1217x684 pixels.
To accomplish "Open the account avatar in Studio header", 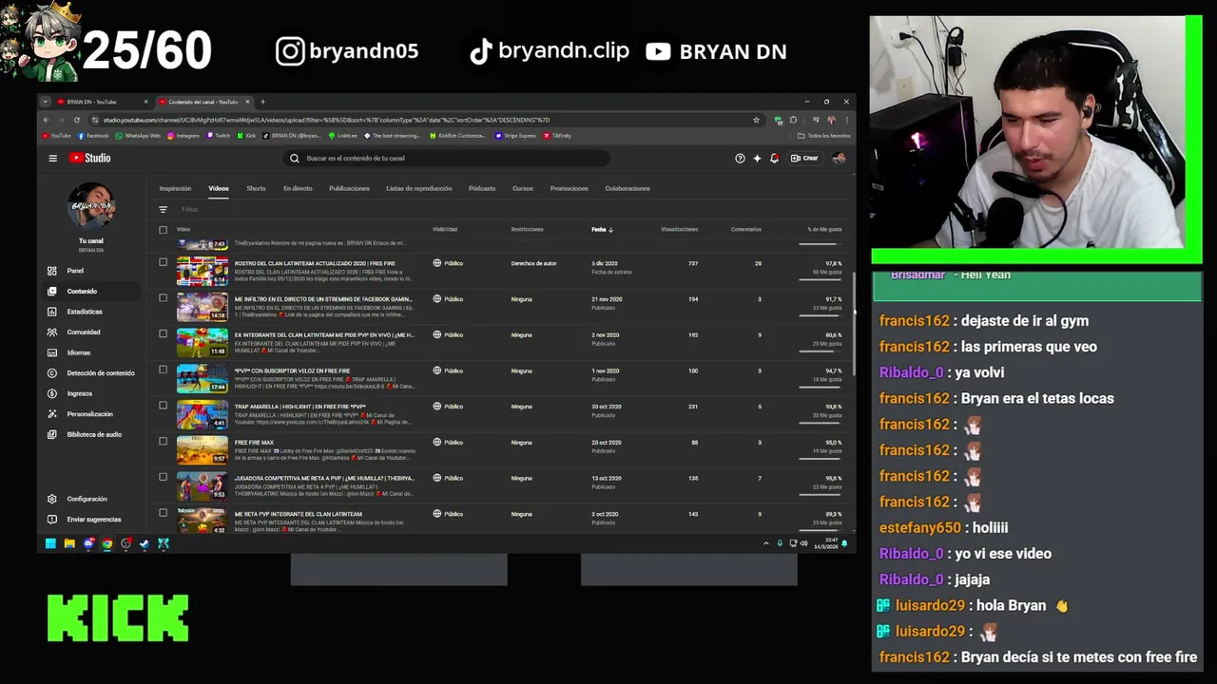I will 839,159.
